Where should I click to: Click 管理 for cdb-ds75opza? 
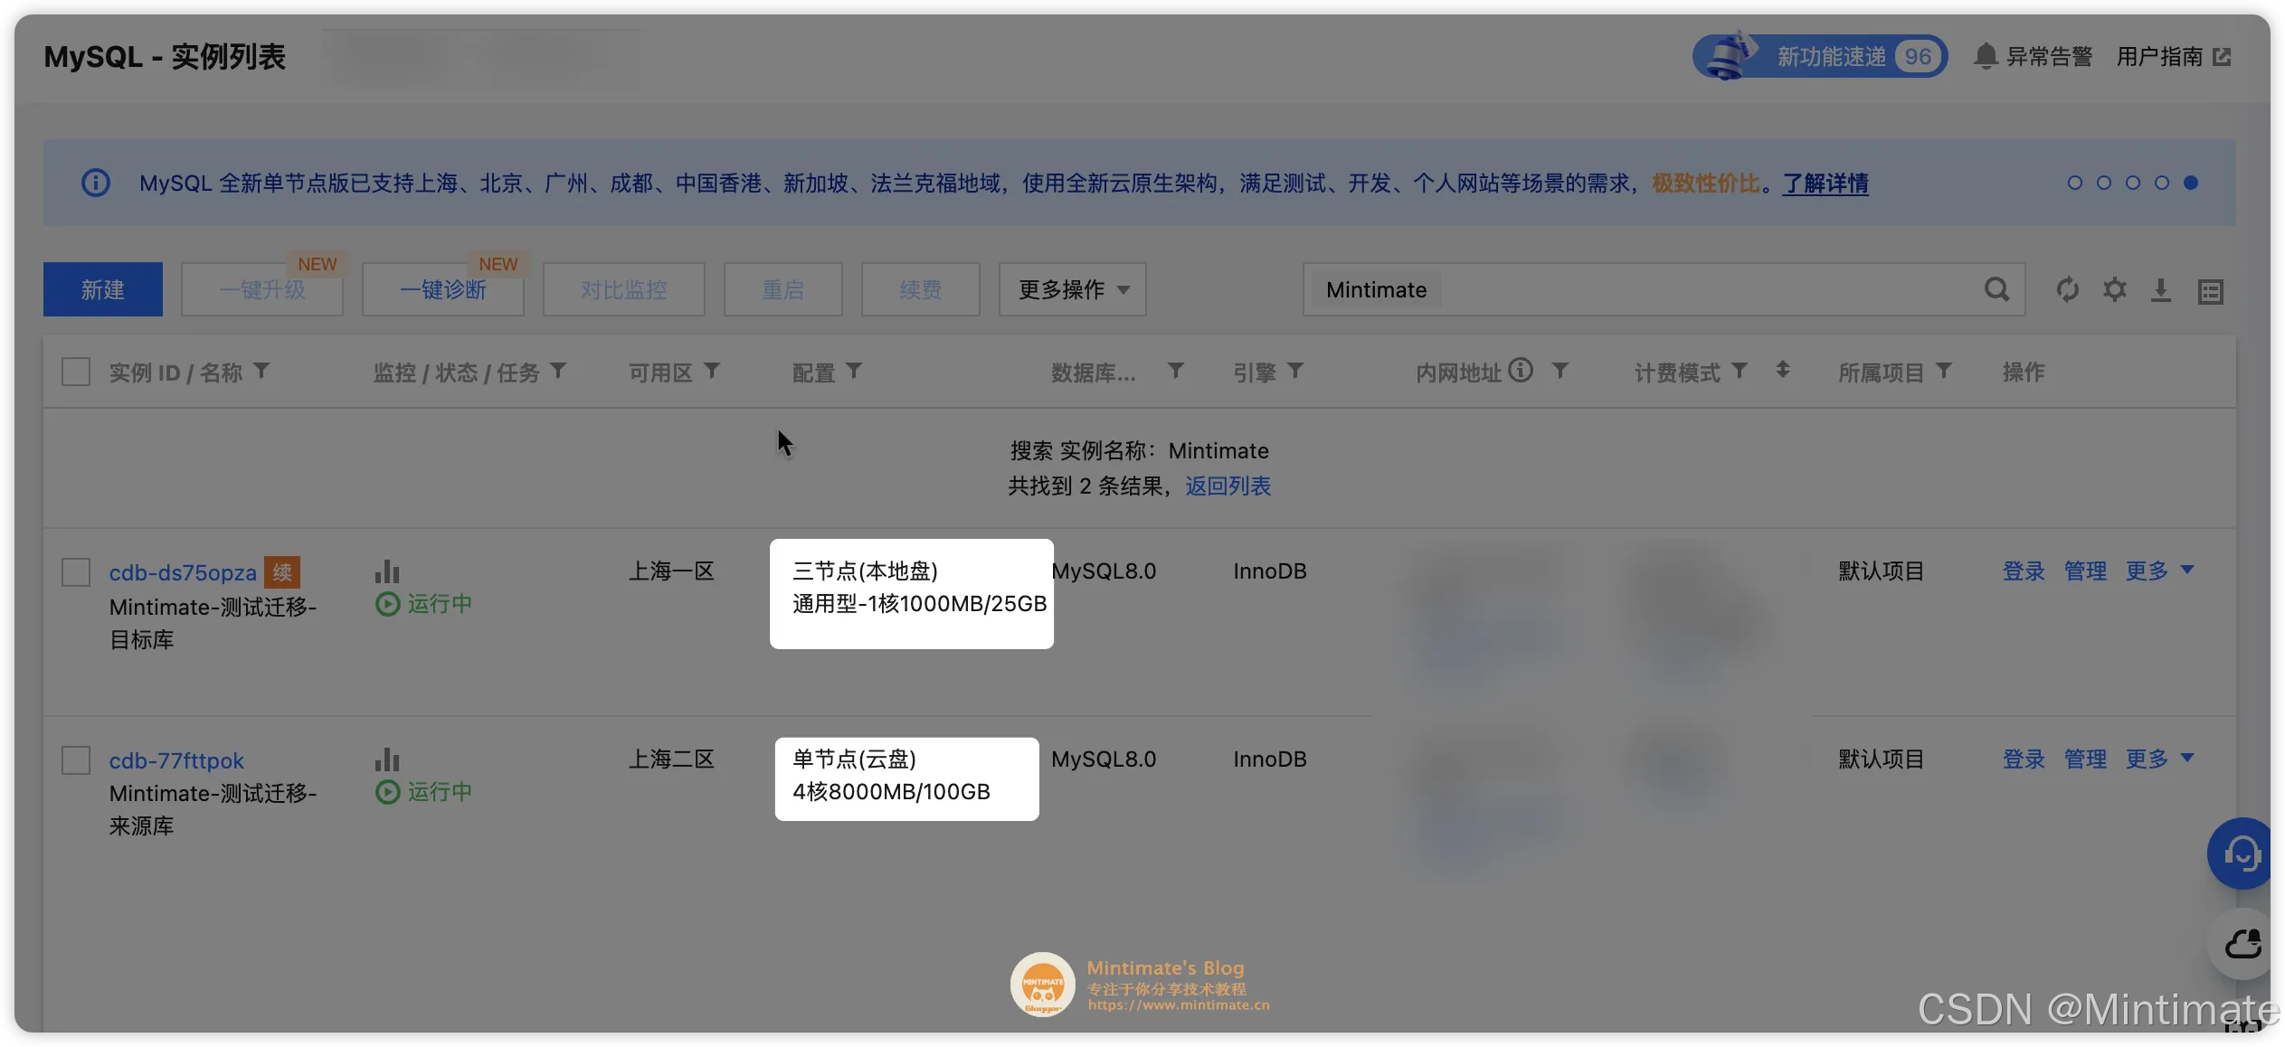(2085, 571)
